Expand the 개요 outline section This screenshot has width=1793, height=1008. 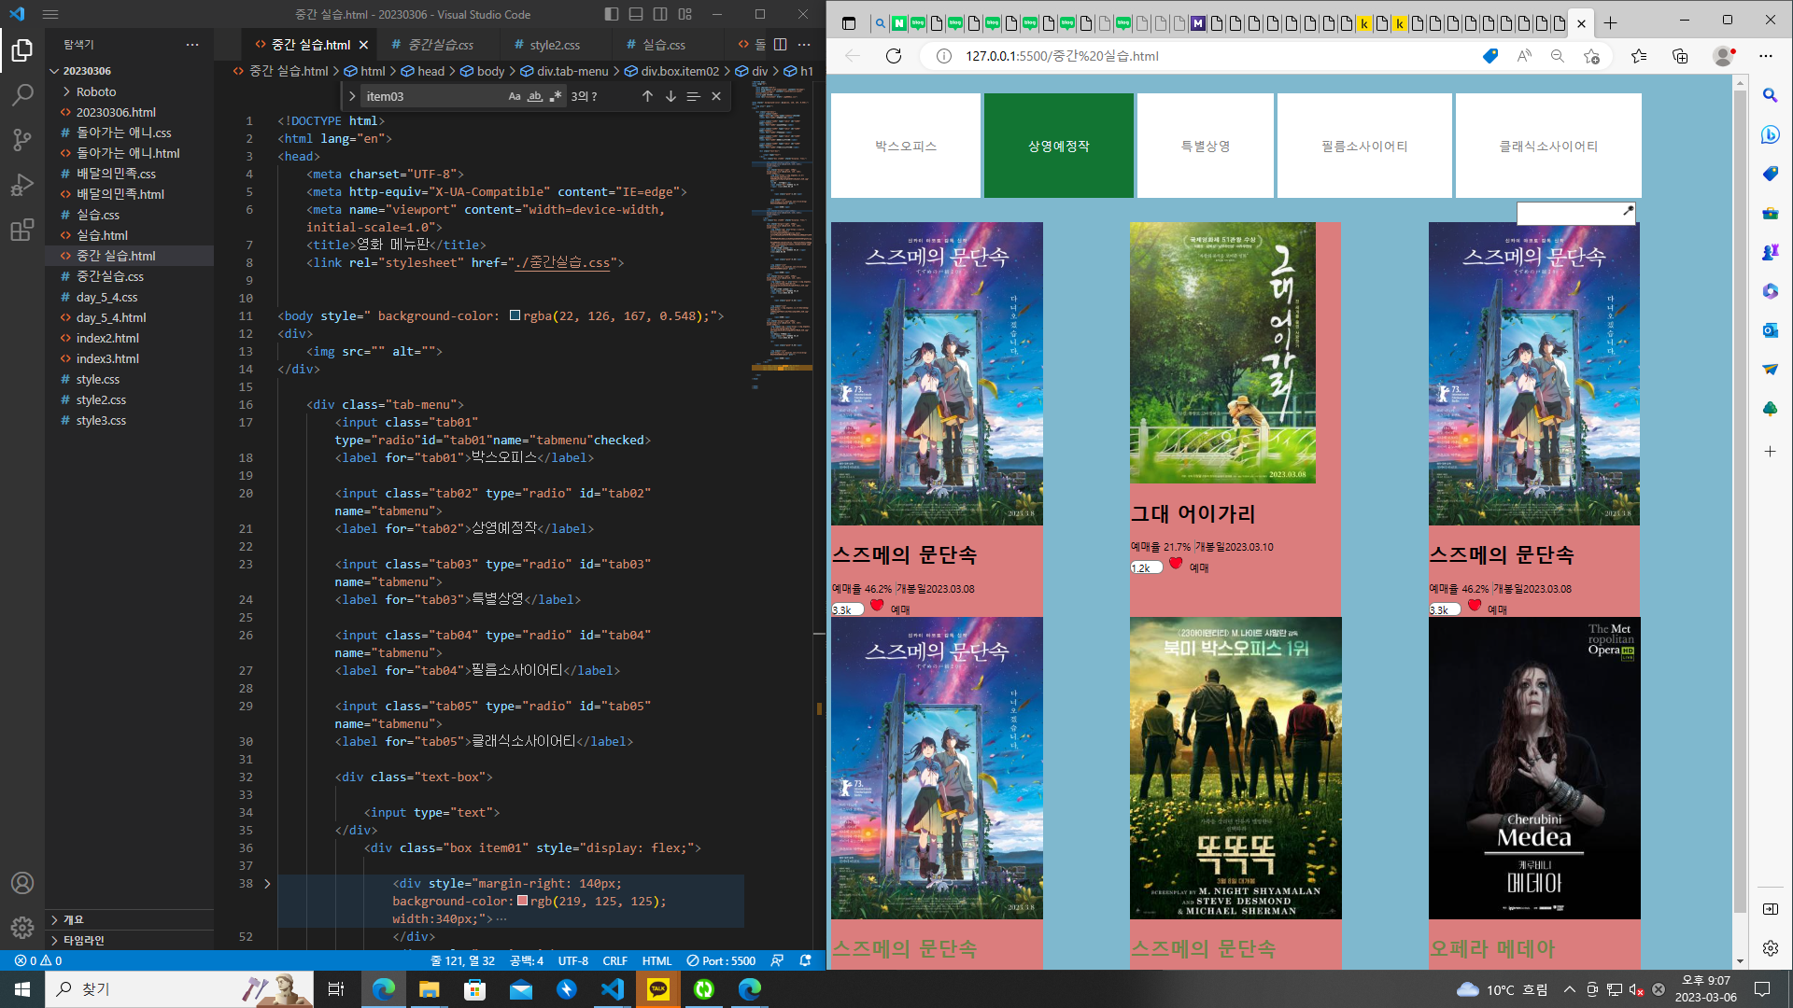click(73, 919)
